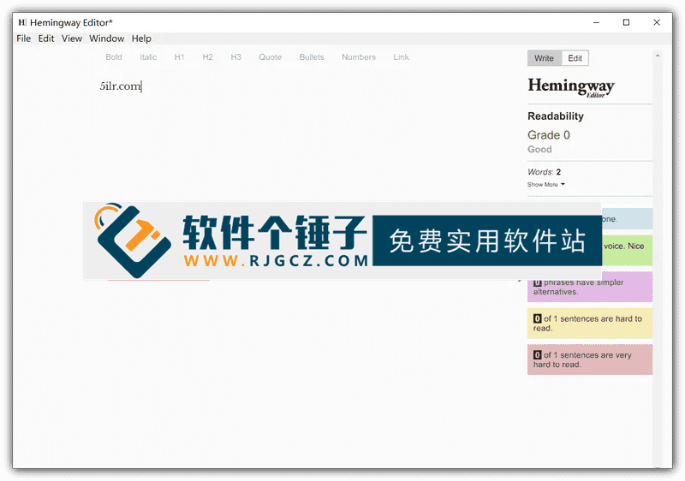Create a Numbers list

359,57
